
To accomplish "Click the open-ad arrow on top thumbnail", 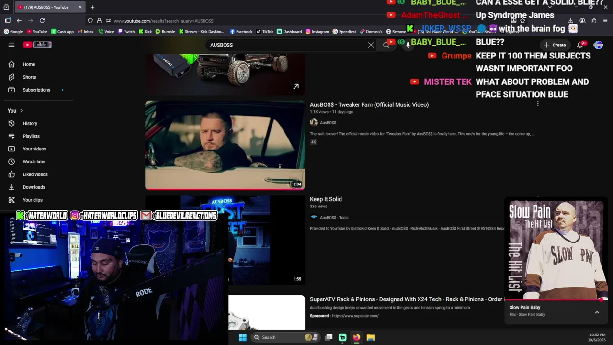I will coord(296,86).
